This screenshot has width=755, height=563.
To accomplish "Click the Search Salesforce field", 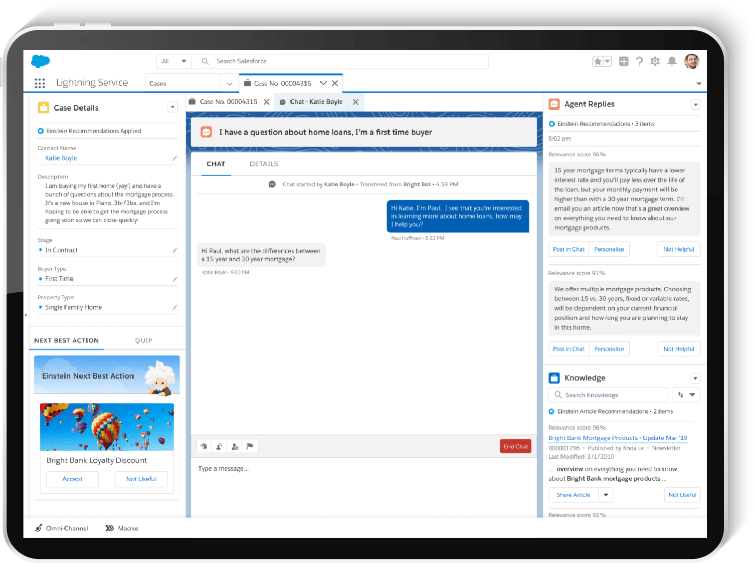I will (x=340, y=61).
